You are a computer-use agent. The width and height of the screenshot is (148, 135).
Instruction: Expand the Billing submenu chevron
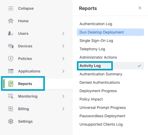[63, 109]
